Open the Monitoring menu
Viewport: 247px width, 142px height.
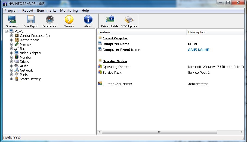pos(69,11)
